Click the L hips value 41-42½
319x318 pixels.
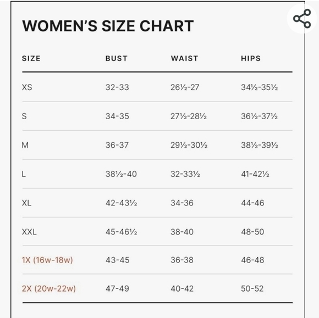(x=255, y=174)
